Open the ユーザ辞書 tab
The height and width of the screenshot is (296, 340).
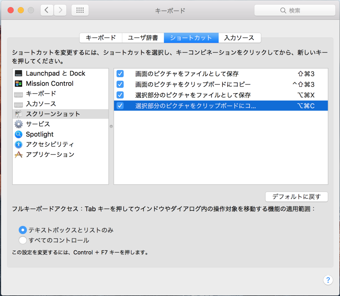tap(143, 38)
